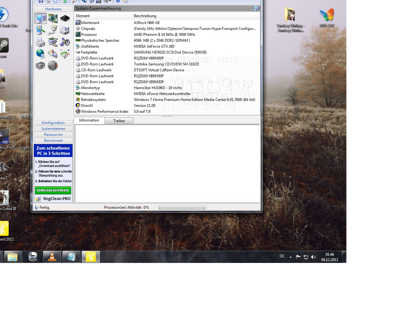Click the DOWNLOAD AUSFÜHREN green button
This screenshot has width=401, height=319.
click(x=53, y=190)
